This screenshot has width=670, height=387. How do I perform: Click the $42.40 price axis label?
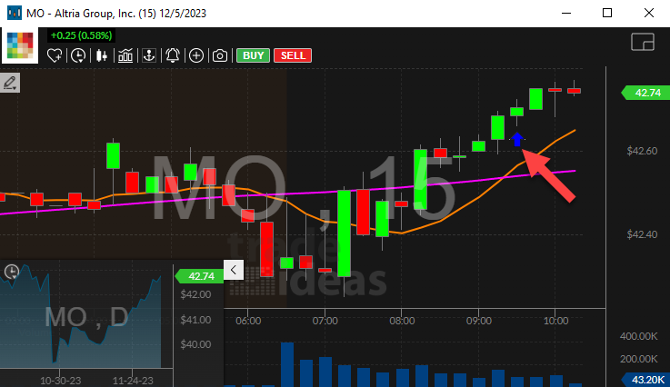642,234
